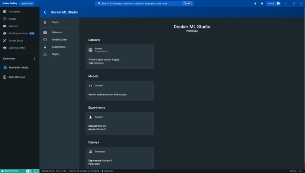This screenshot has height=173, width=305.
Task: Click the Docker Desktop title text
Action: pos(10,3)
